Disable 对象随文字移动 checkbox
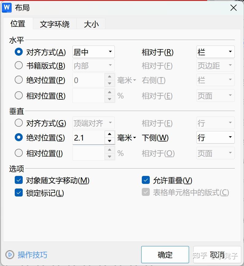 tap(18, 181)
